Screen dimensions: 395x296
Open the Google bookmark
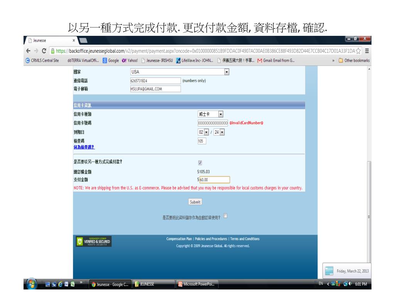click(x=111, y=61)
